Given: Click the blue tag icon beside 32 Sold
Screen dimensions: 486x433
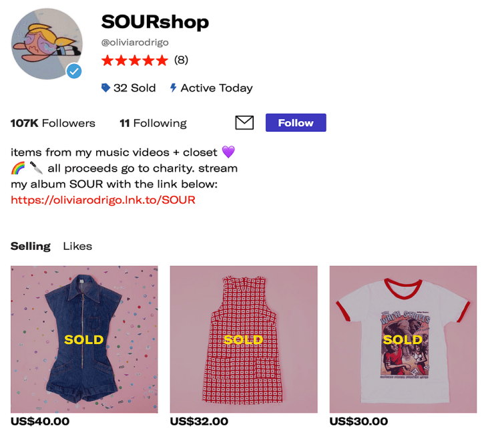Looking at the screenshot, I should tap(105, 88).
